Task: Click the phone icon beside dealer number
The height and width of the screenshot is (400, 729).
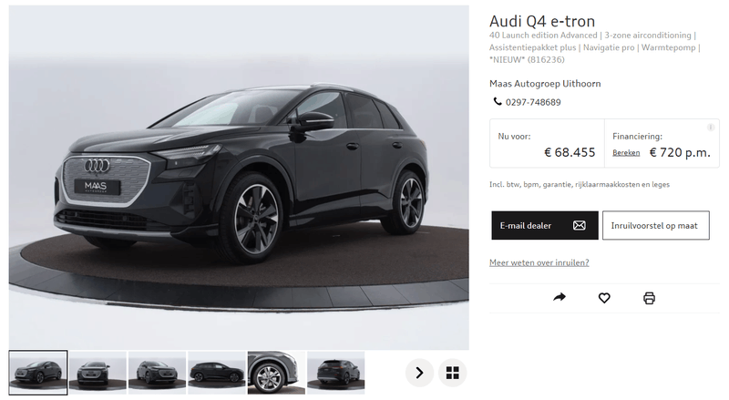Action: pos(497,101)
